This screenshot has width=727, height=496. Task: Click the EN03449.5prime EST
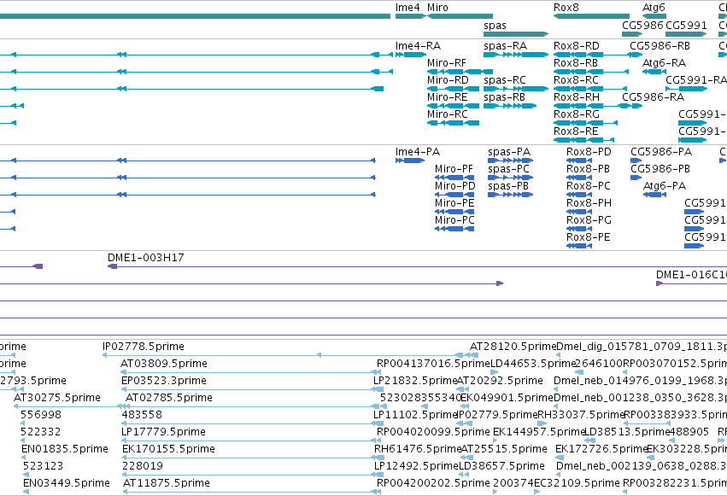(67, 483)
